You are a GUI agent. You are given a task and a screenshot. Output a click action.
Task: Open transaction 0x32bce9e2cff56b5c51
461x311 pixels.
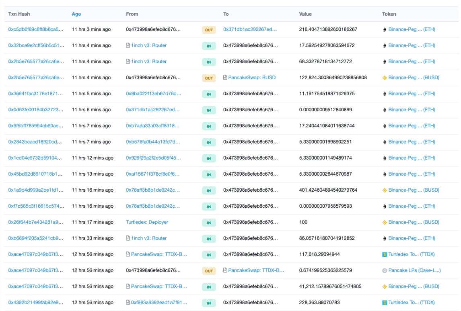(x=36, y=45)
